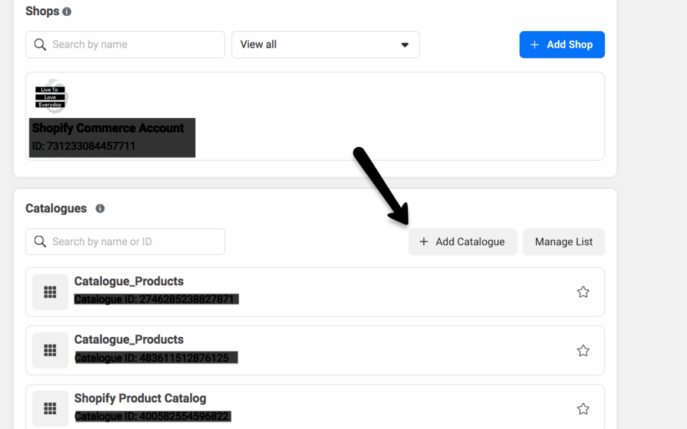Click the info icon beside Catalogues heading
Screen dimensions: 687x429
100,208
